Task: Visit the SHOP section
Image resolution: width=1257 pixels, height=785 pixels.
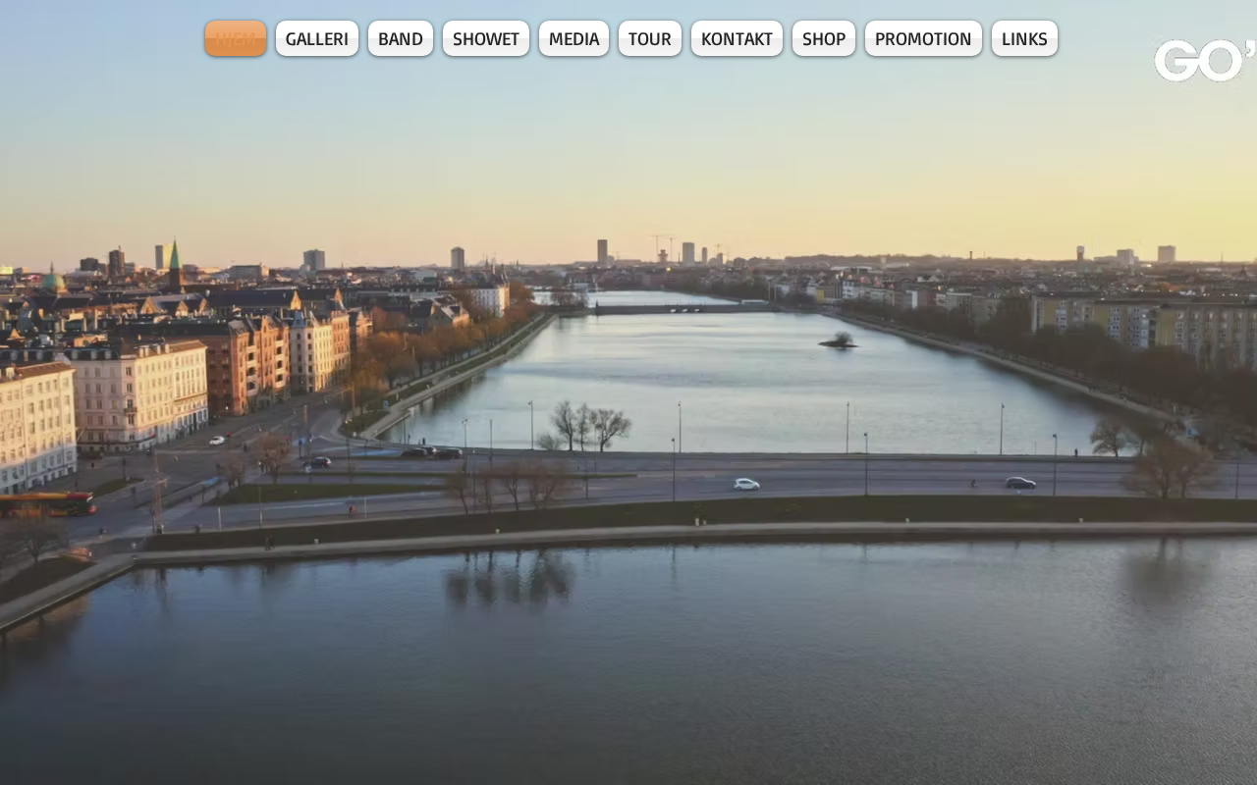Action: [824, 38]
